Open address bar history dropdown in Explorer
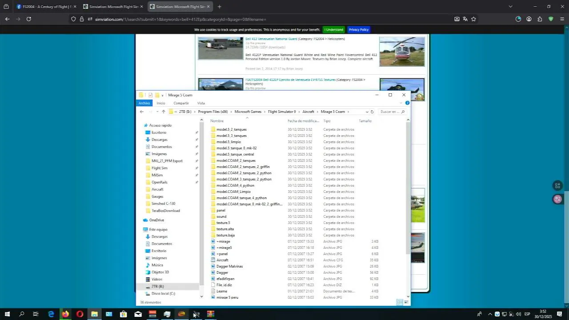 367,112
